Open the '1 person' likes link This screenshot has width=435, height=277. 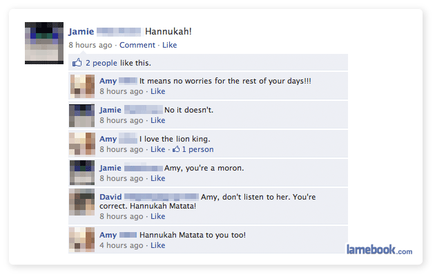[x=197, y=149]
